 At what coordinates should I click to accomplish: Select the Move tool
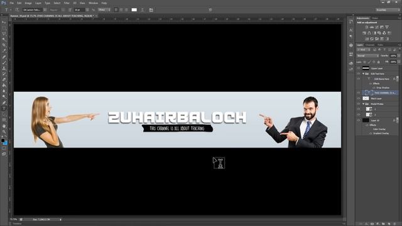(4, 23)
